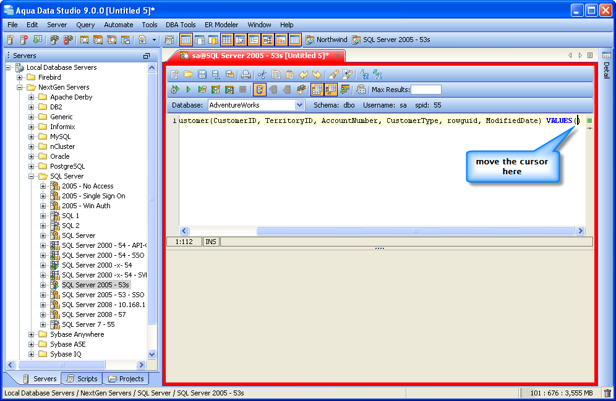616x401 pixels.
Task: Click the scroll down arrow in the Servers panel
Action: coord(152,354)
